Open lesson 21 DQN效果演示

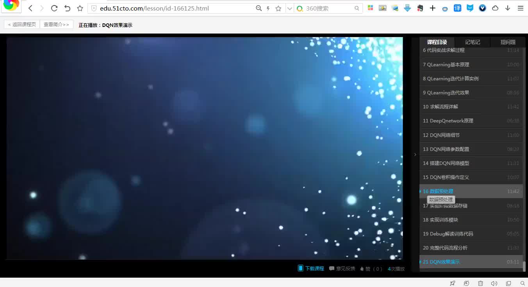[471, 262]
